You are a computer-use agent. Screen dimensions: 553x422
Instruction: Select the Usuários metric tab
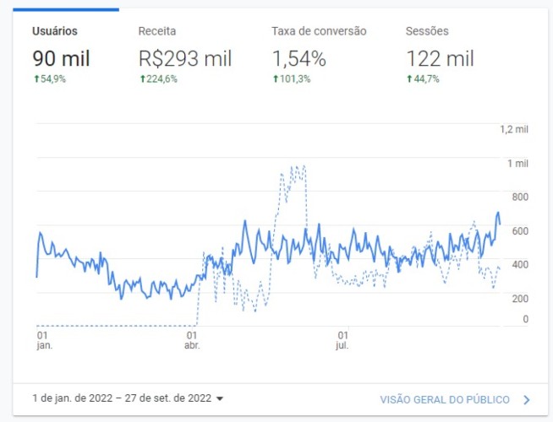pyautogui.click(x=66, y=55)
